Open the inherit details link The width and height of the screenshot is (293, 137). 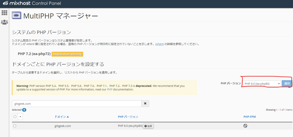tap(159, 44)
